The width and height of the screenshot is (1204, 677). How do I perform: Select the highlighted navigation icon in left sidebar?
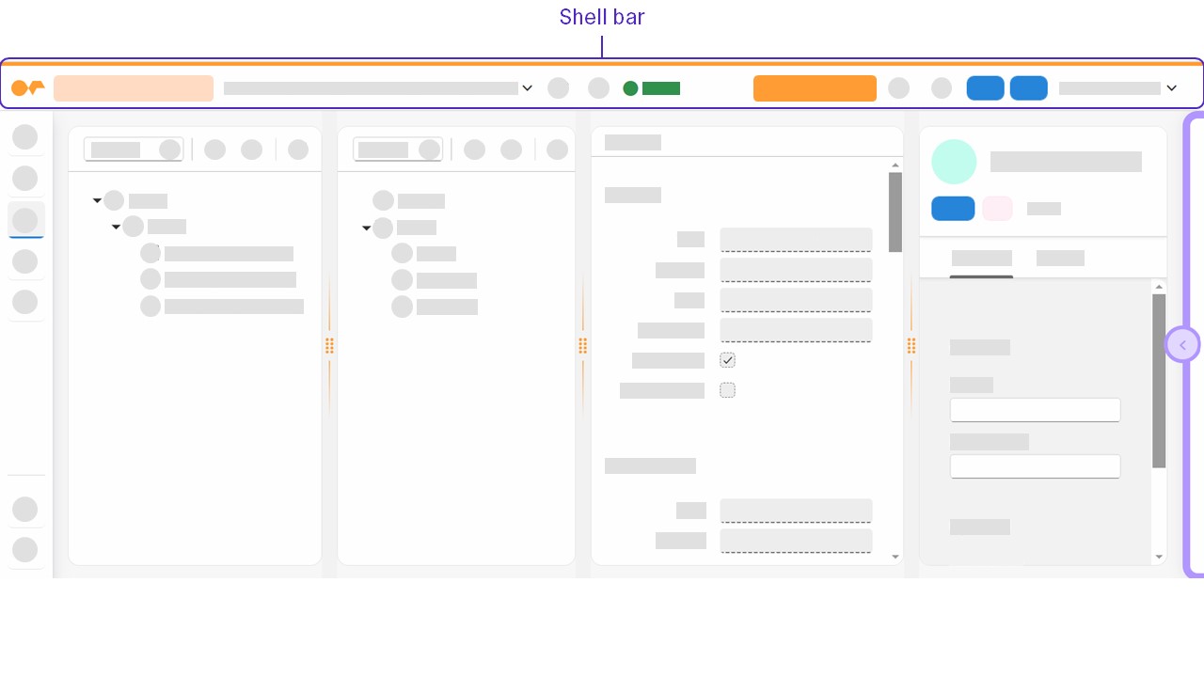pos(25,220)
